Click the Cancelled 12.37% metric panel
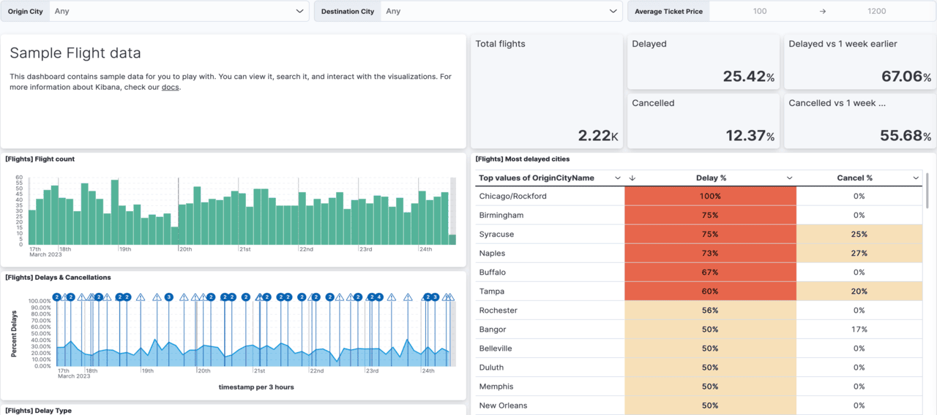The height and width of the screenshot is (415, 937). (703, 121)
